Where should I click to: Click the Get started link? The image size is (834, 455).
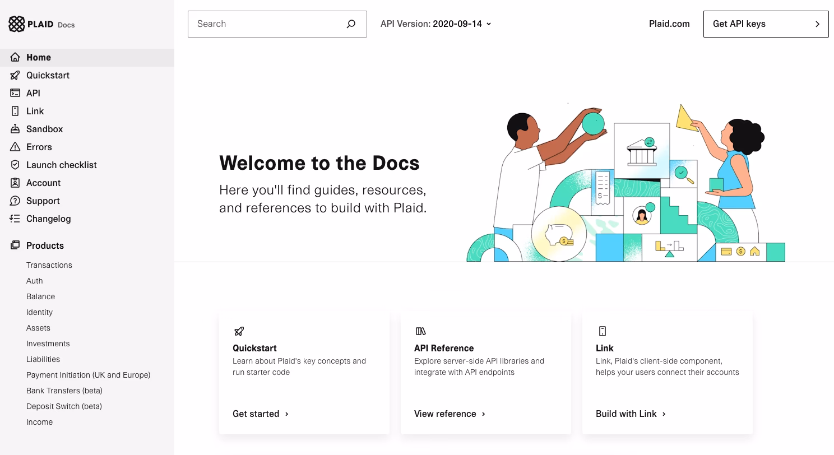[x=261, y=414]
